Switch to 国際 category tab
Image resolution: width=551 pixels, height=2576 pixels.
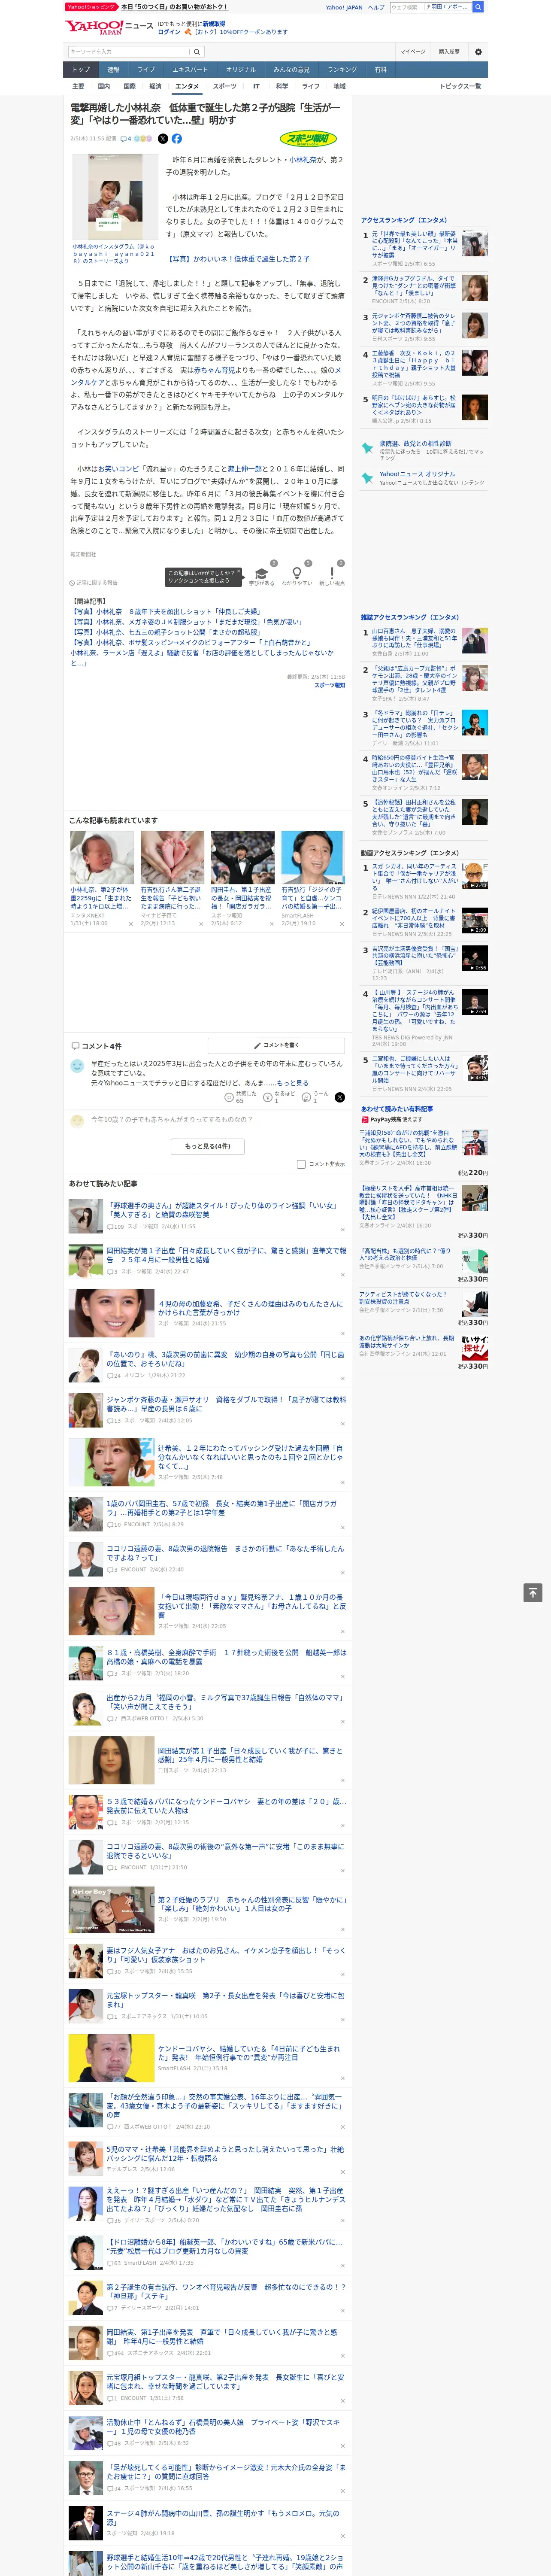click(129, 86)
